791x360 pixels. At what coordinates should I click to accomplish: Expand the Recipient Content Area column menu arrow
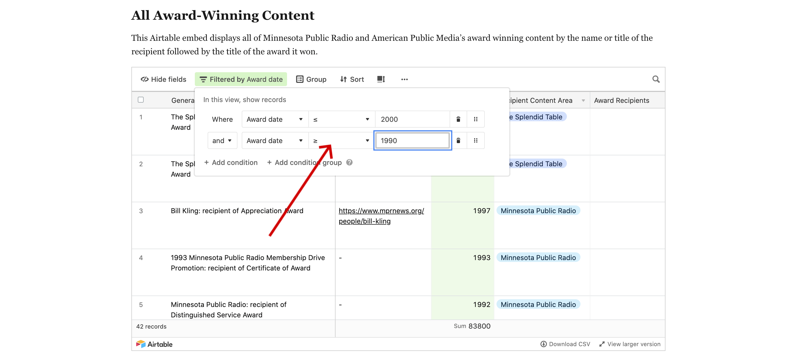tap(583, 100)
